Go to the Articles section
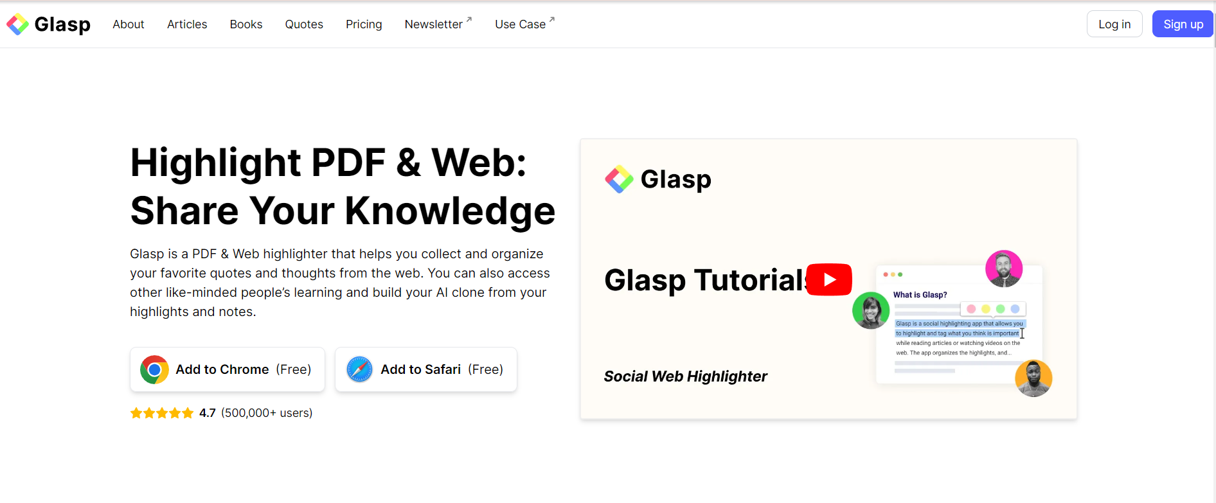Screen dimensions: 1216x503 pyautogui.click(x=187, y=24)
